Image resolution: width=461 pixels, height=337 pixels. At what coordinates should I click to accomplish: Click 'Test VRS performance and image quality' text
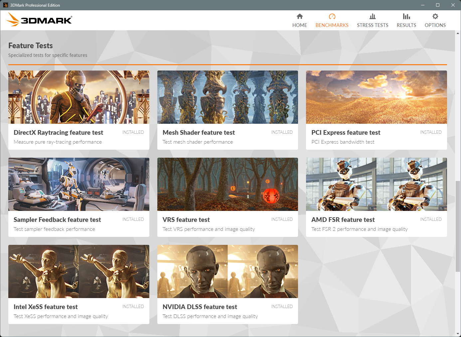(x=209, y=229)
